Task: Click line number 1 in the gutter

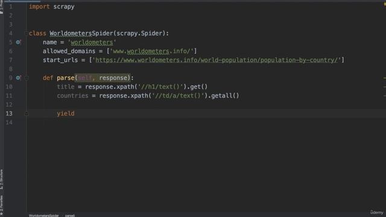Action: [x=11, y=7]
